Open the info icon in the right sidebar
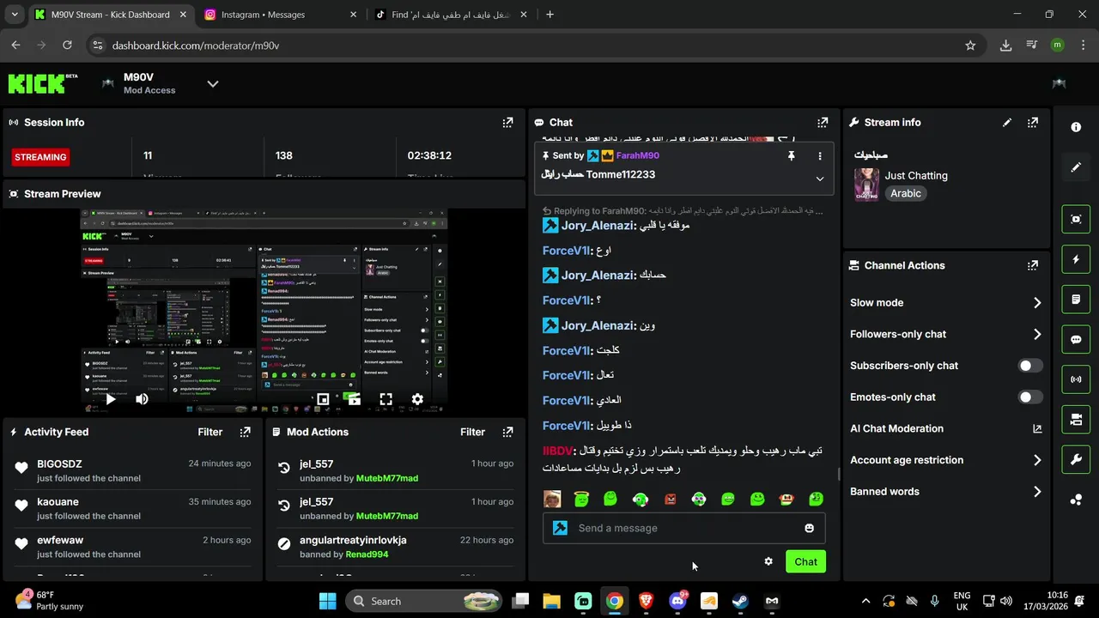Viewport: 1099px width, 618px height. point(1076,127)
